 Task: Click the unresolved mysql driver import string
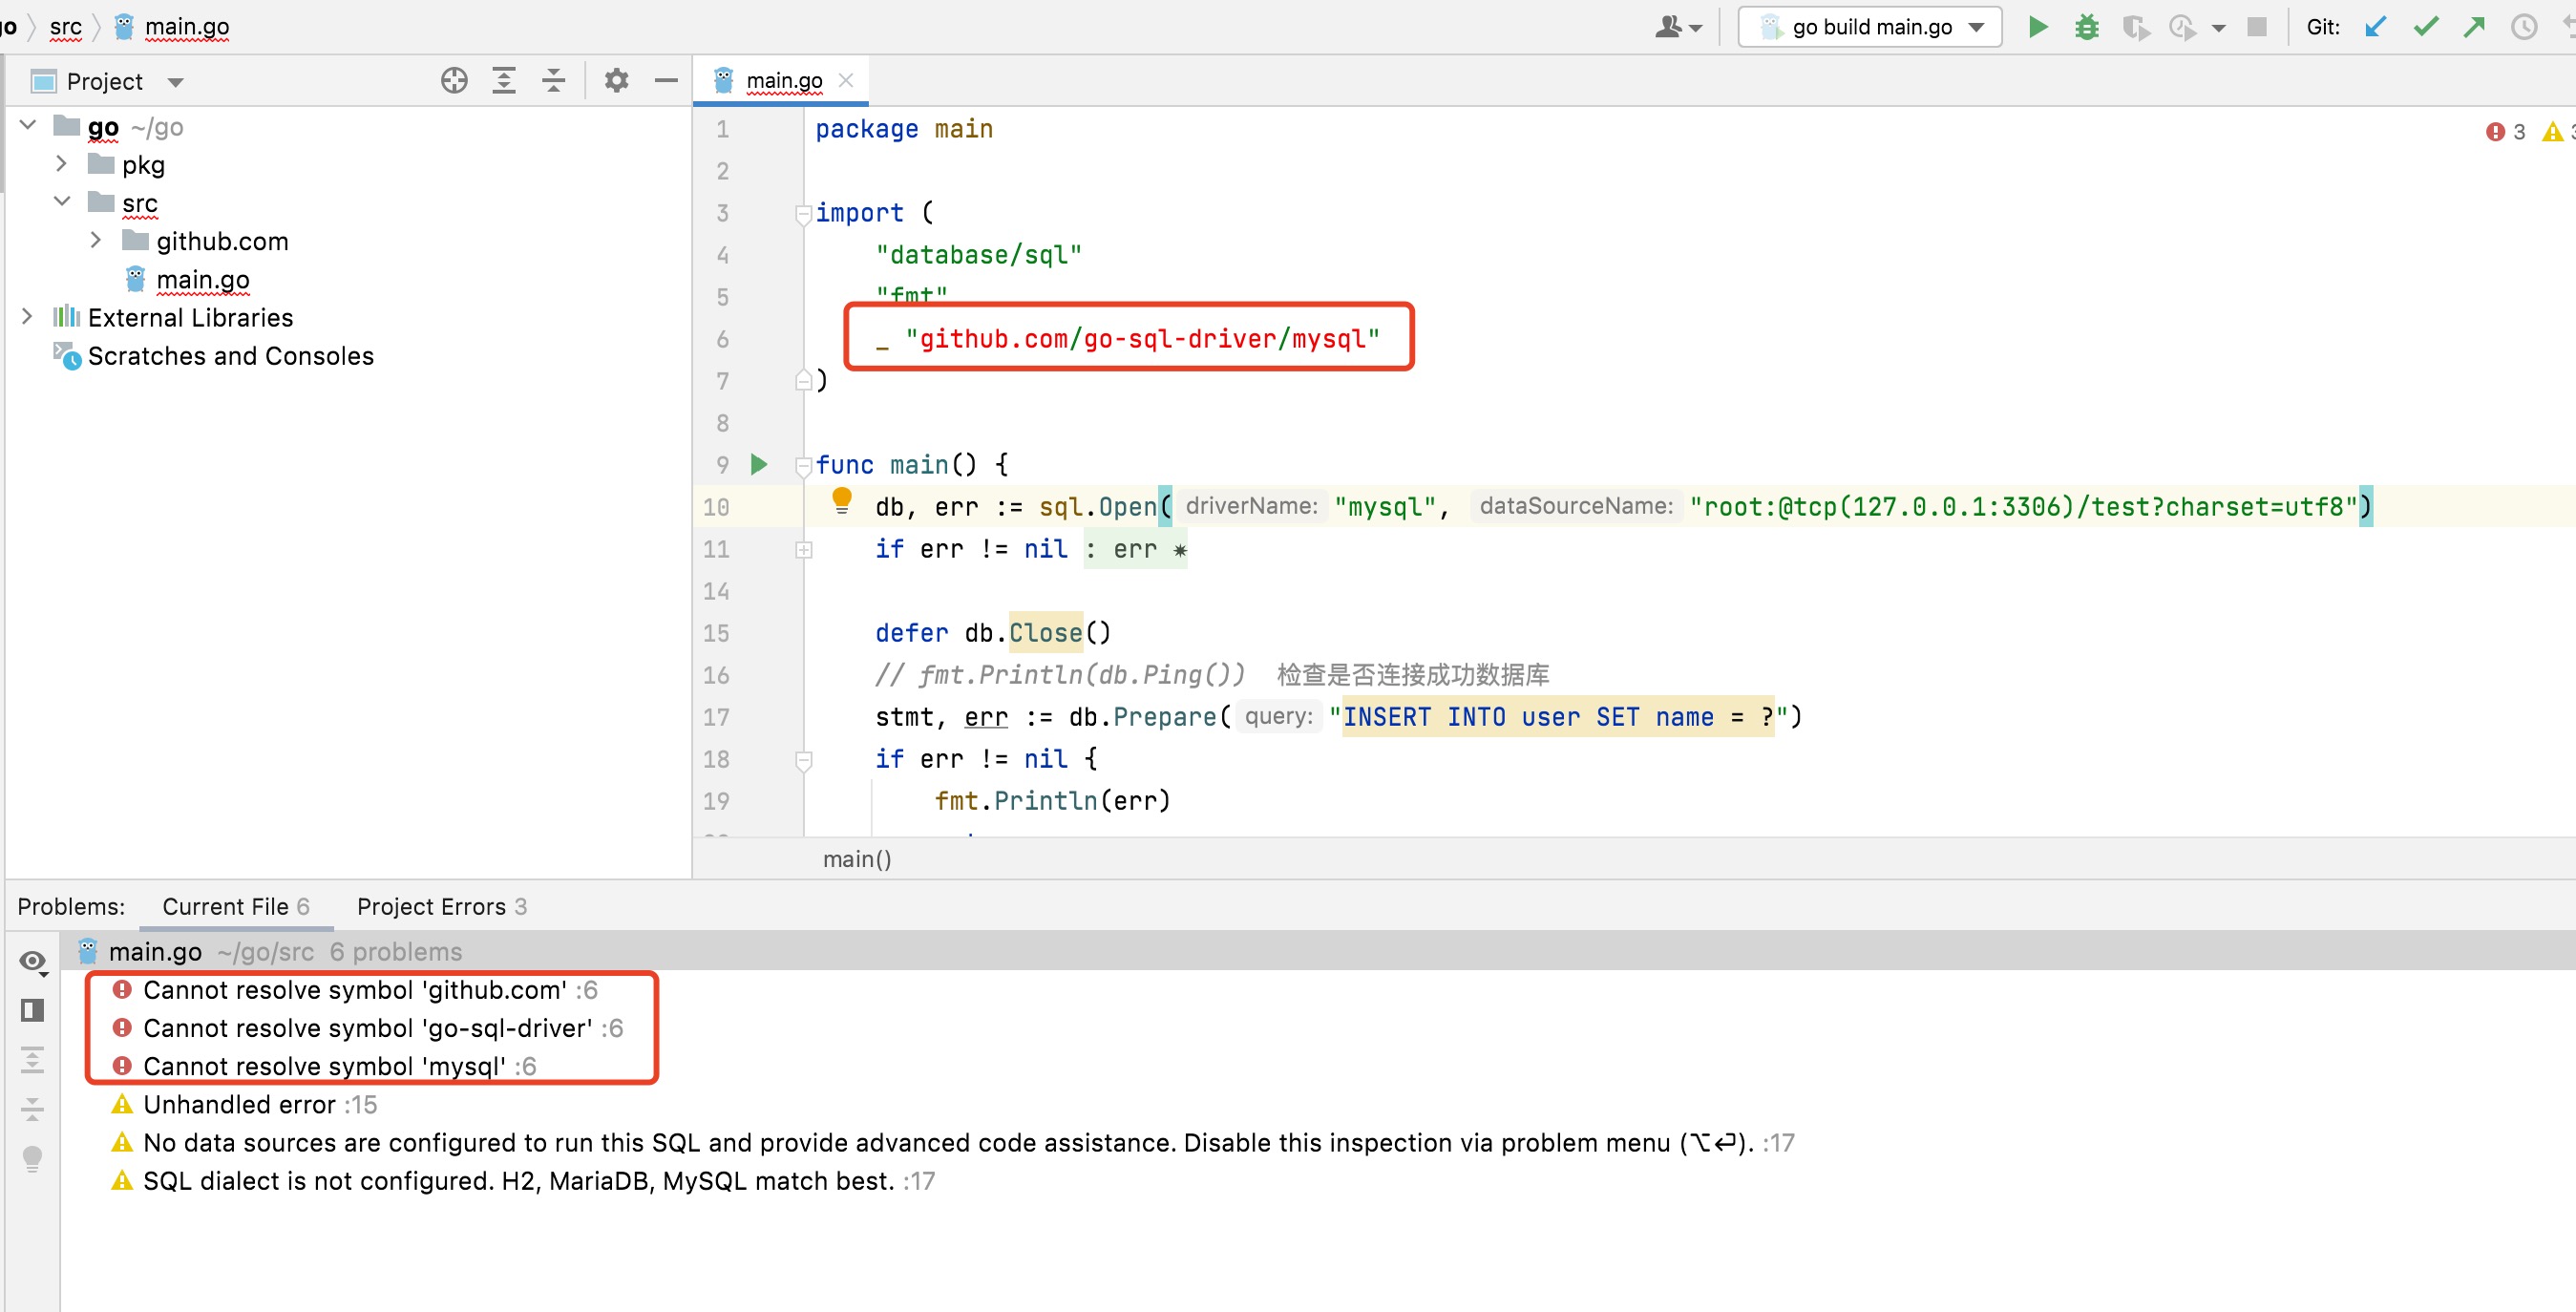tap(1142, 339)
